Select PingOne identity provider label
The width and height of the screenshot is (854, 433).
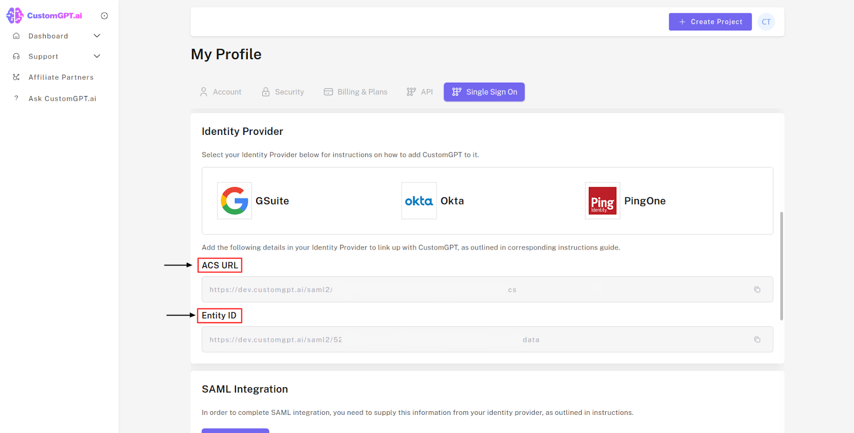click(645, 201)
